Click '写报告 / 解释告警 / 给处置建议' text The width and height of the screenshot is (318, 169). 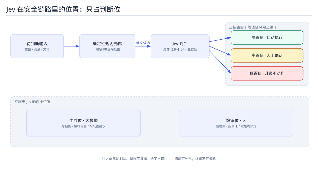tap(83, 126)
